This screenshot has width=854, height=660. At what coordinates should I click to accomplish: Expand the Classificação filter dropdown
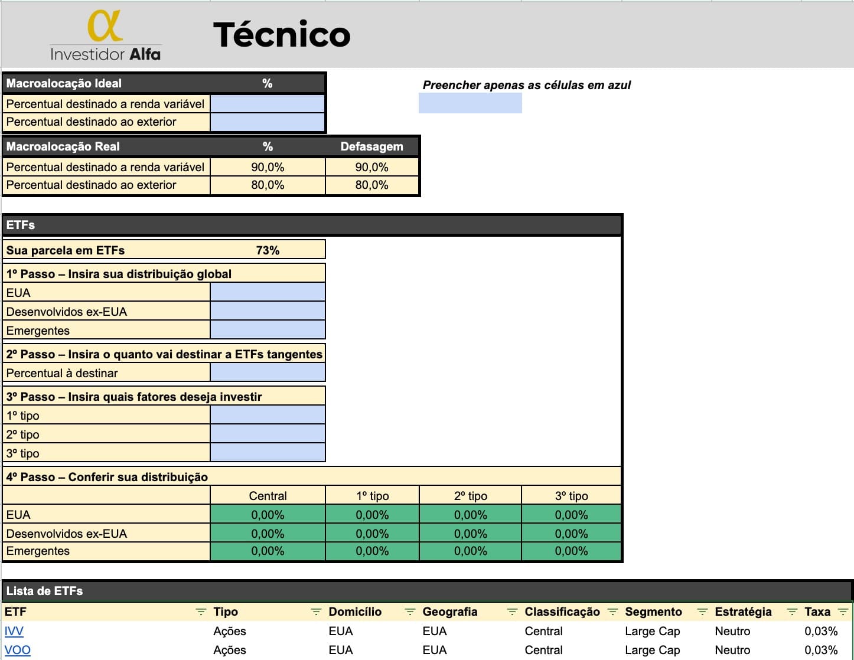tap(612, 612)
